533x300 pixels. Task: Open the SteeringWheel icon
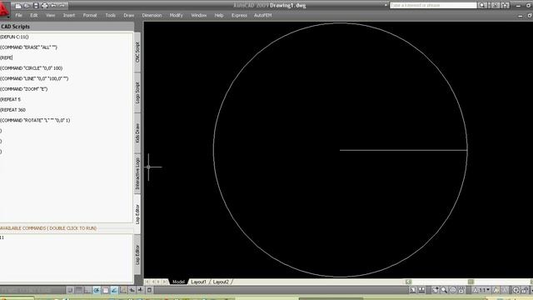(453, 290)
